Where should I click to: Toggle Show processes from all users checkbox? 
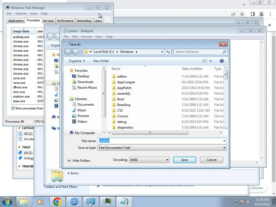13,108
